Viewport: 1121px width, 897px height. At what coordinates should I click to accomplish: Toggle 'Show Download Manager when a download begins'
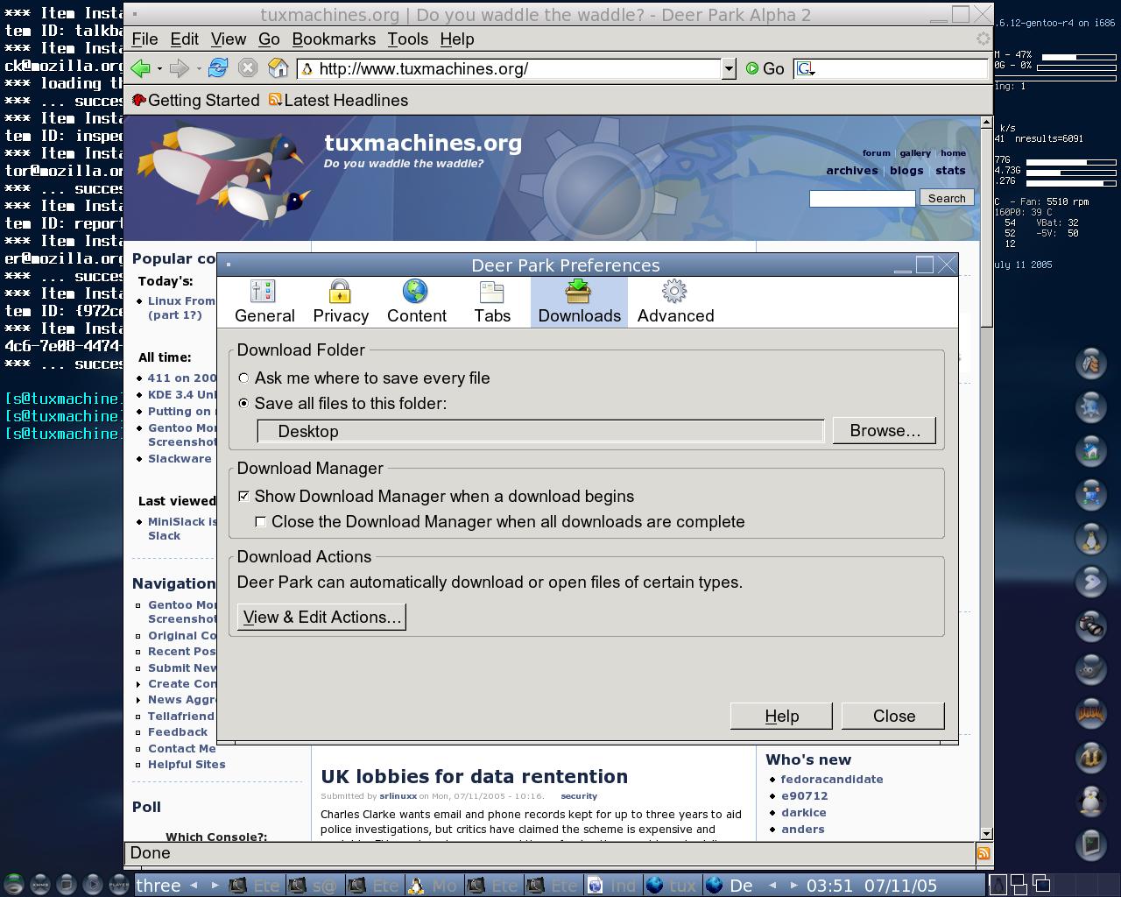436,497
